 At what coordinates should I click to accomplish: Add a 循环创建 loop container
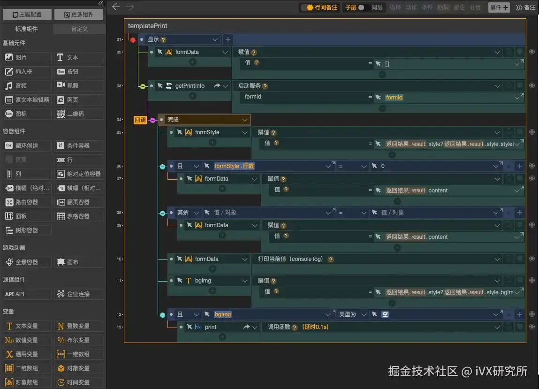[27, 146]
